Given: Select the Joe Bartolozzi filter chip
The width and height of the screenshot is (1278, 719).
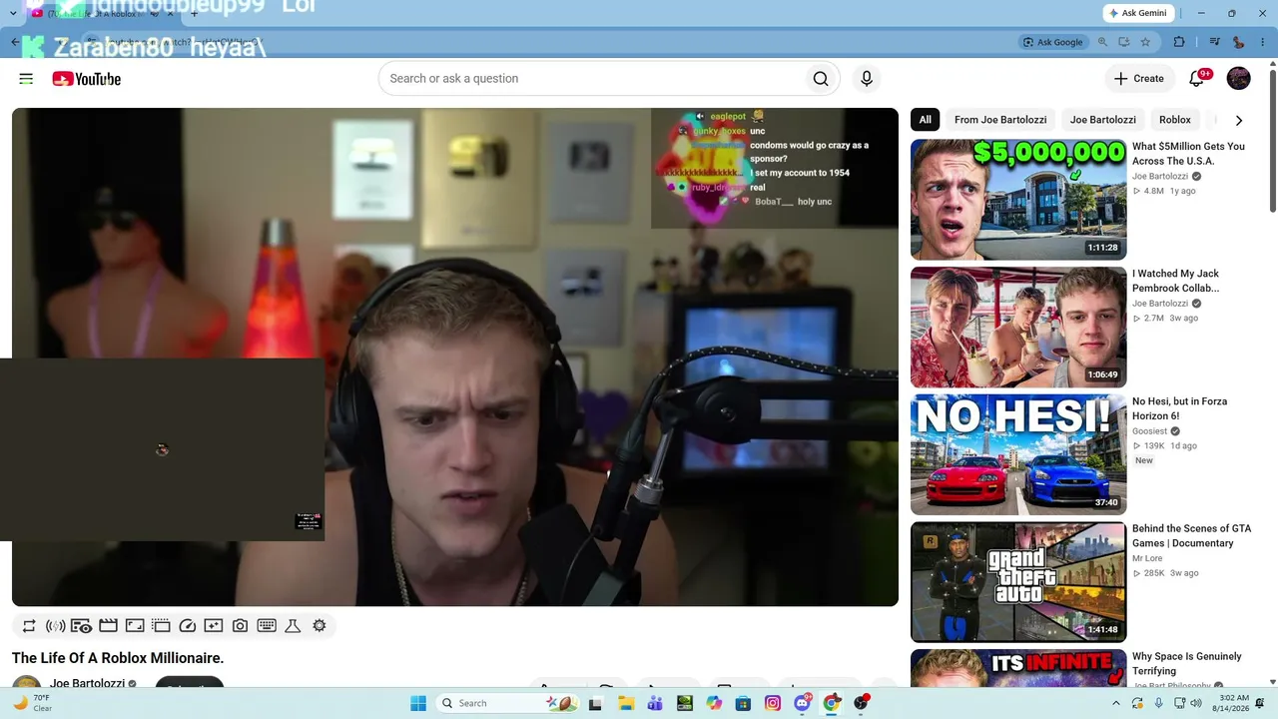Looking at the screenshot, I should click(x=1103, y=120).
